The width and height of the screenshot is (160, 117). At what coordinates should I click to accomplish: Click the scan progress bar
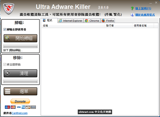tap(20, 46)
